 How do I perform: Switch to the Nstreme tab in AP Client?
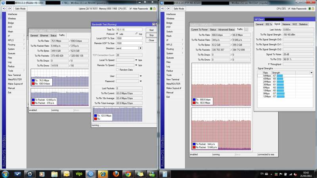[286, 24]
